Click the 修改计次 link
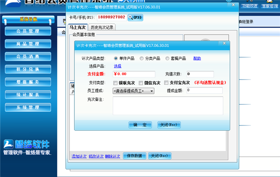 click(96, 156)
